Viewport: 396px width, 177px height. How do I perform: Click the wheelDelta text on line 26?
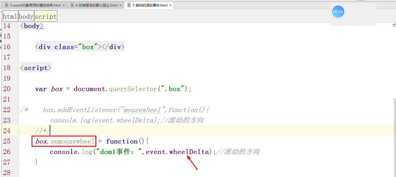[188, 151]
